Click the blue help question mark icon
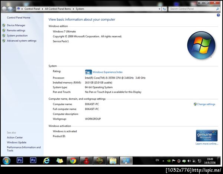The height and width of the screenshot is (174, 223). pos(218,15)
